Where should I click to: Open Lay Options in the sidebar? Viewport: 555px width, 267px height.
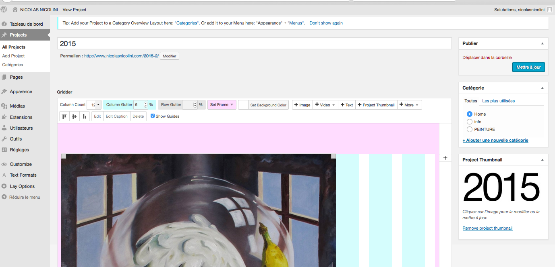coord(22,186)
